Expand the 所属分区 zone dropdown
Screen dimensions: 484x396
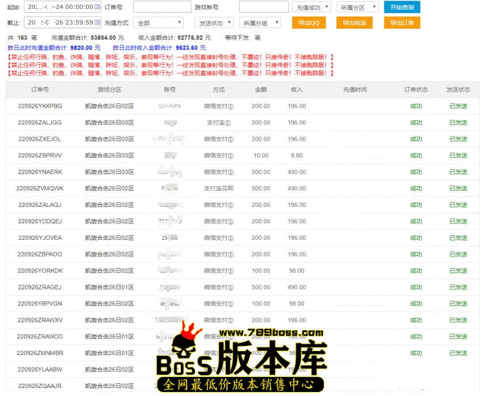[357, 7]
